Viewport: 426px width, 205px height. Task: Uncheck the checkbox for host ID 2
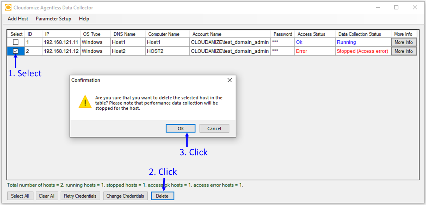tap(16, 51)
